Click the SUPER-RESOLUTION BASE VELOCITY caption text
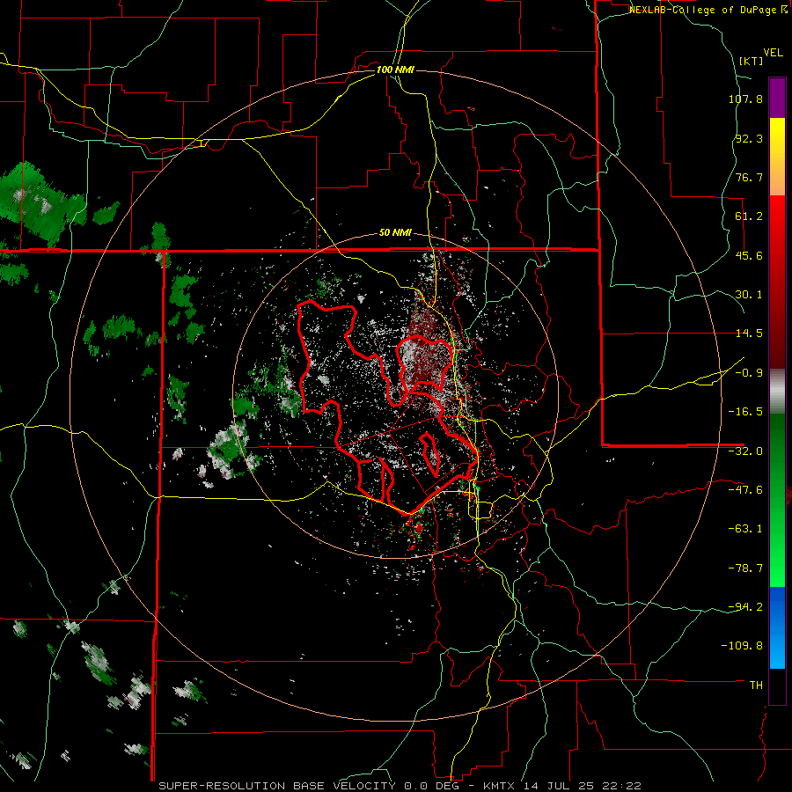The width and height of the screenshot is (792, 792). pyautogui.click(x=277, y=786)
